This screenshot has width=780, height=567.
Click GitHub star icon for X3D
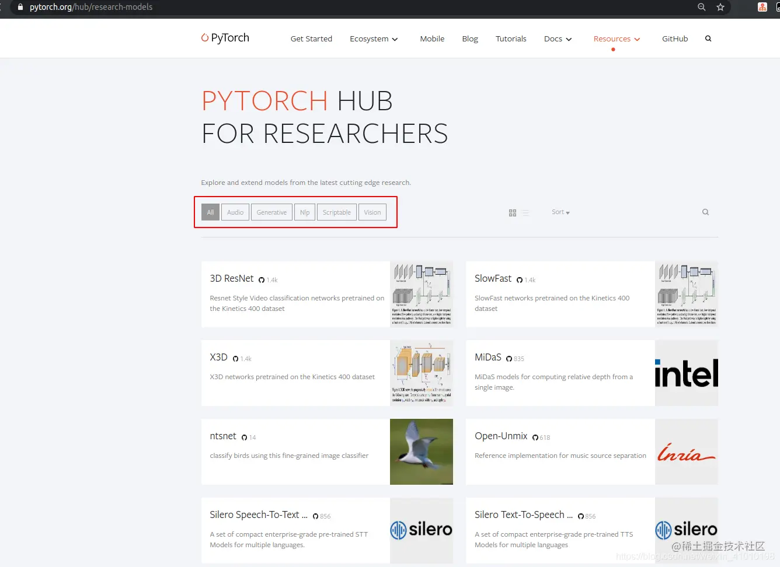click(236, 359)
